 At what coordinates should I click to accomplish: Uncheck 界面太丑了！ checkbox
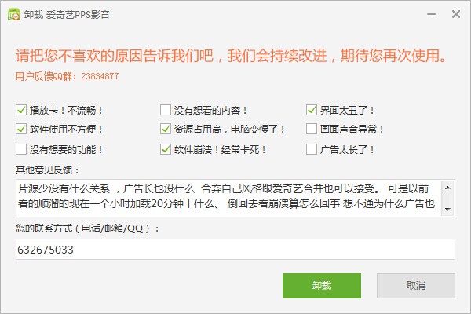[x=312, y=109]
